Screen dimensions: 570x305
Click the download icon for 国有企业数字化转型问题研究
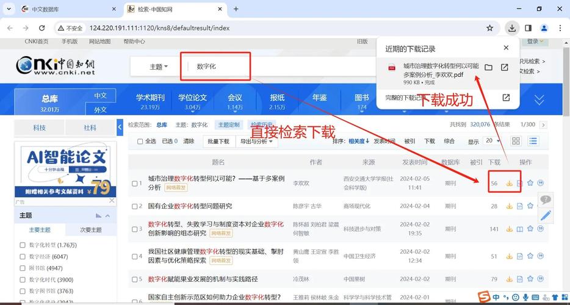(x=510, y=206)
